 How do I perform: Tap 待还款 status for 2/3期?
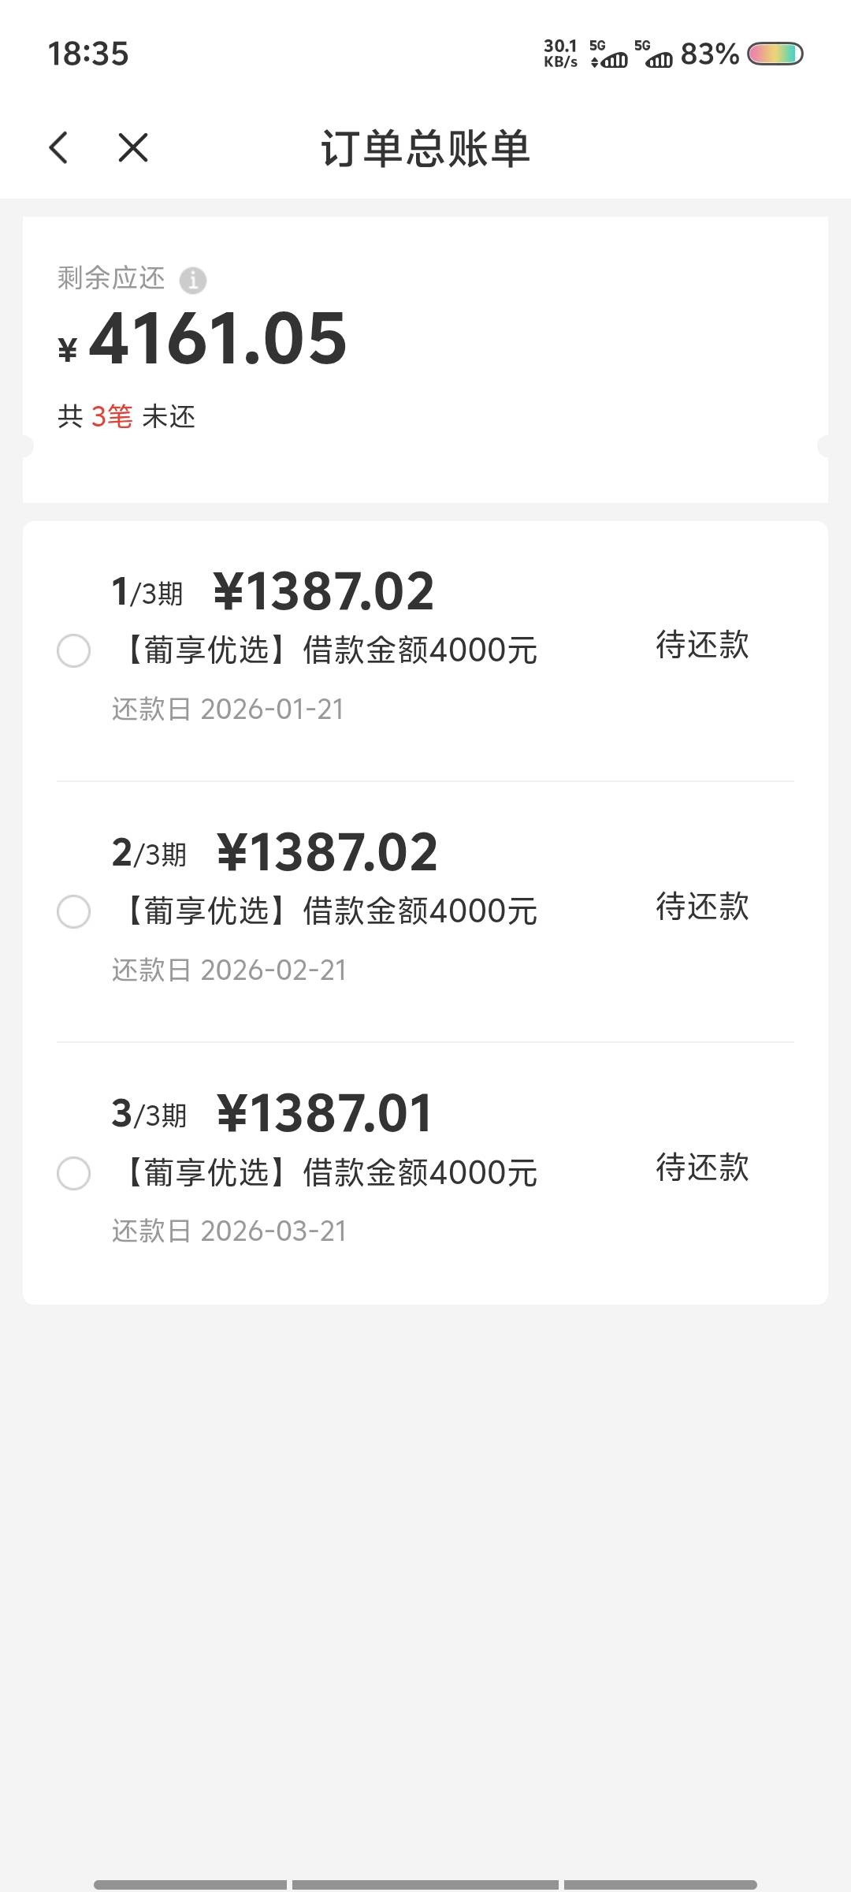[x=702, y=907]
